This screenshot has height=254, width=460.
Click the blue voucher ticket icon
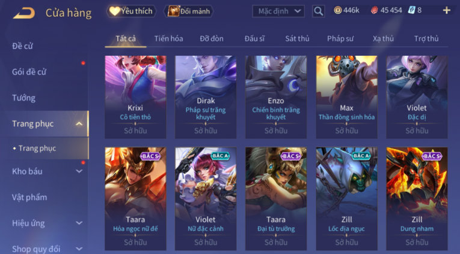coord(411,10)
